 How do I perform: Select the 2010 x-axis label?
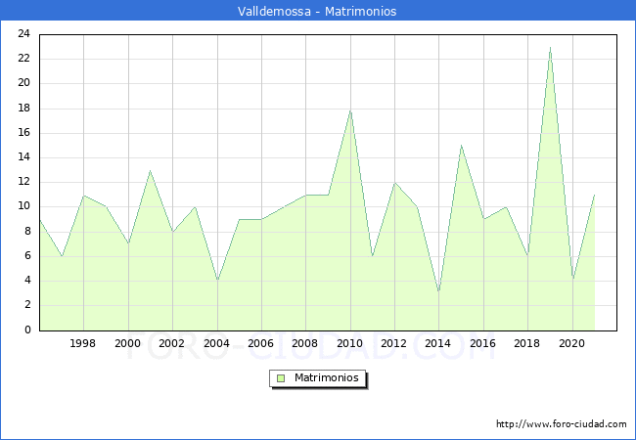(349, 343)
